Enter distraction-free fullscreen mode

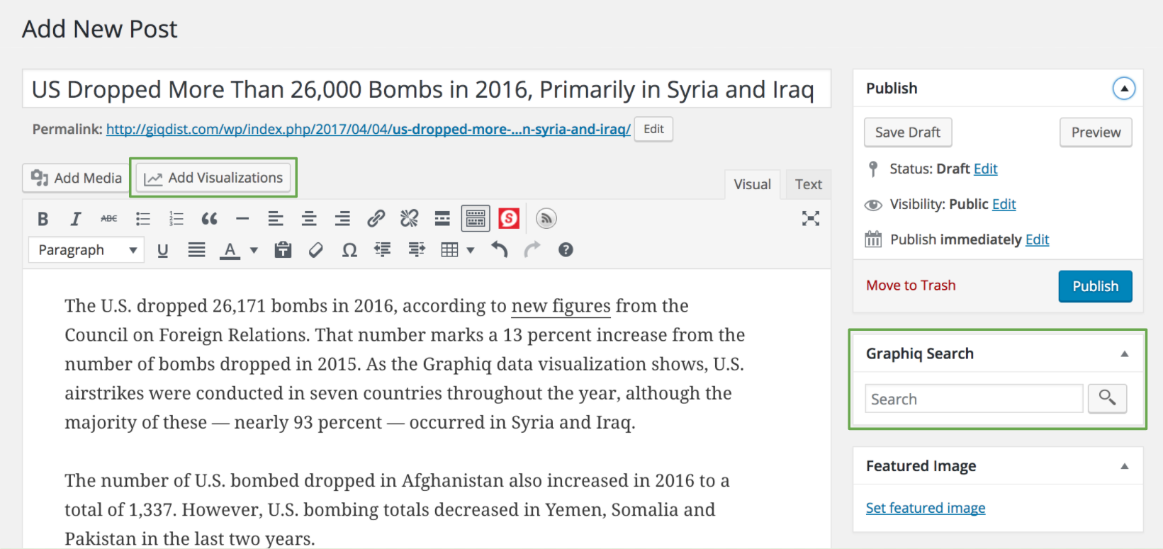click(810, 218)
